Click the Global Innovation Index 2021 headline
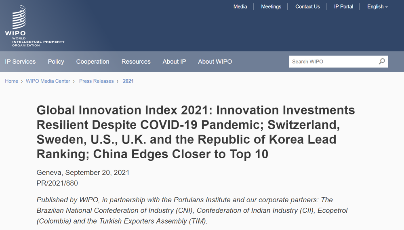The height and width of the screenshot is (230, 404). click(196, 132)
